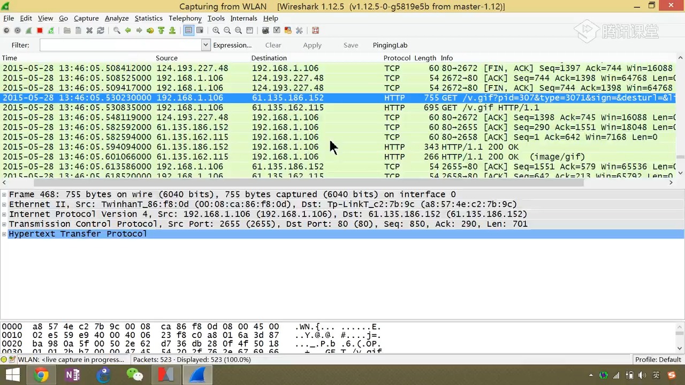Viewport: 685px width, 385px height.
Task: Open OneNote from the taskbar
Action: tap(72, 375)
